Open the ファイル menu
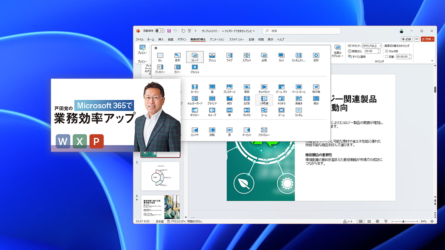 [x=139, y=39]
